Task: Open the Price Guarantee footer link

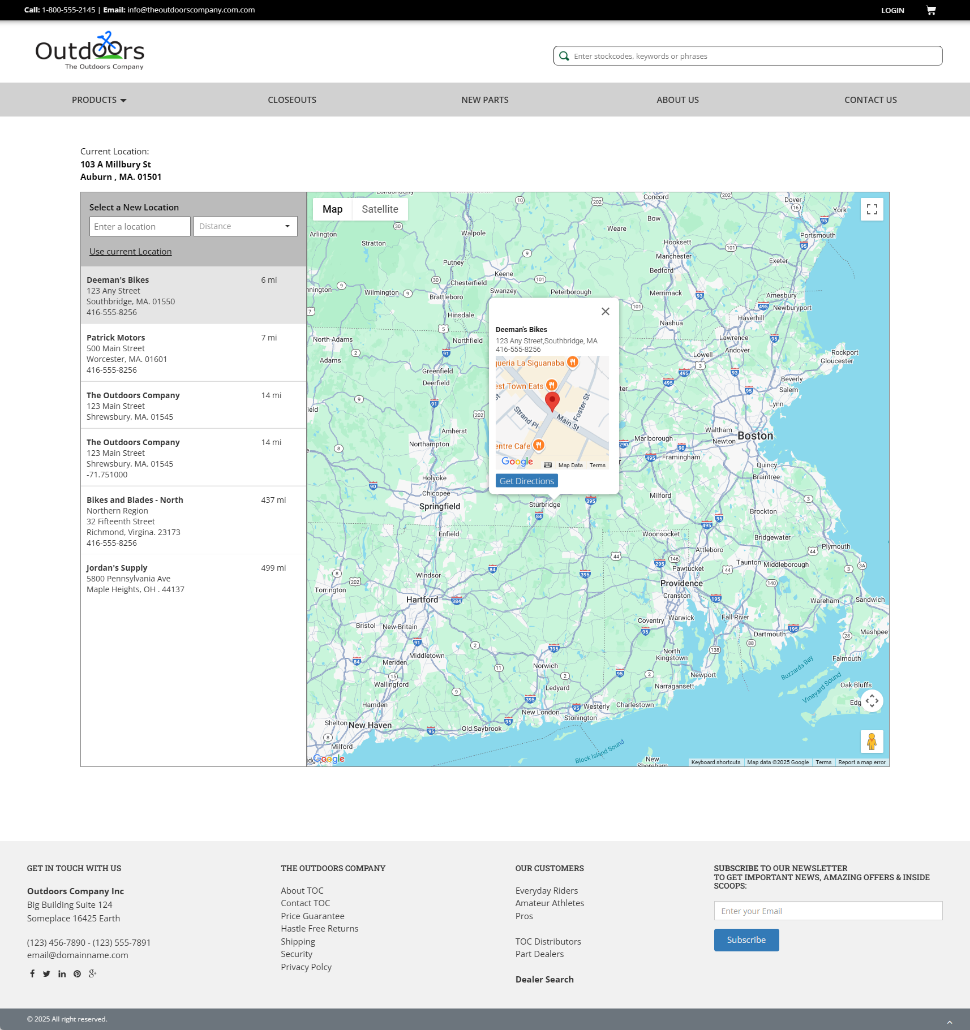Action: (312, 916)
